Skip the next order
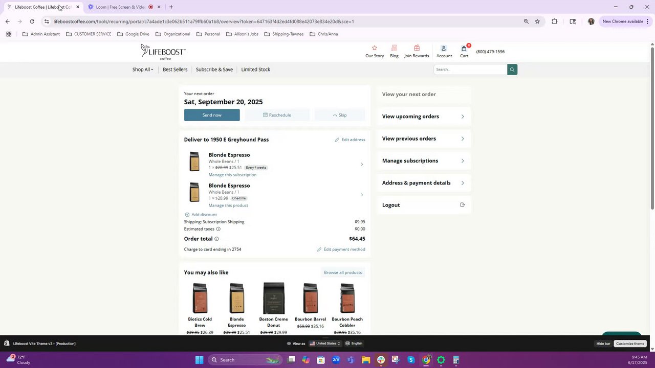 pos(340,115)
